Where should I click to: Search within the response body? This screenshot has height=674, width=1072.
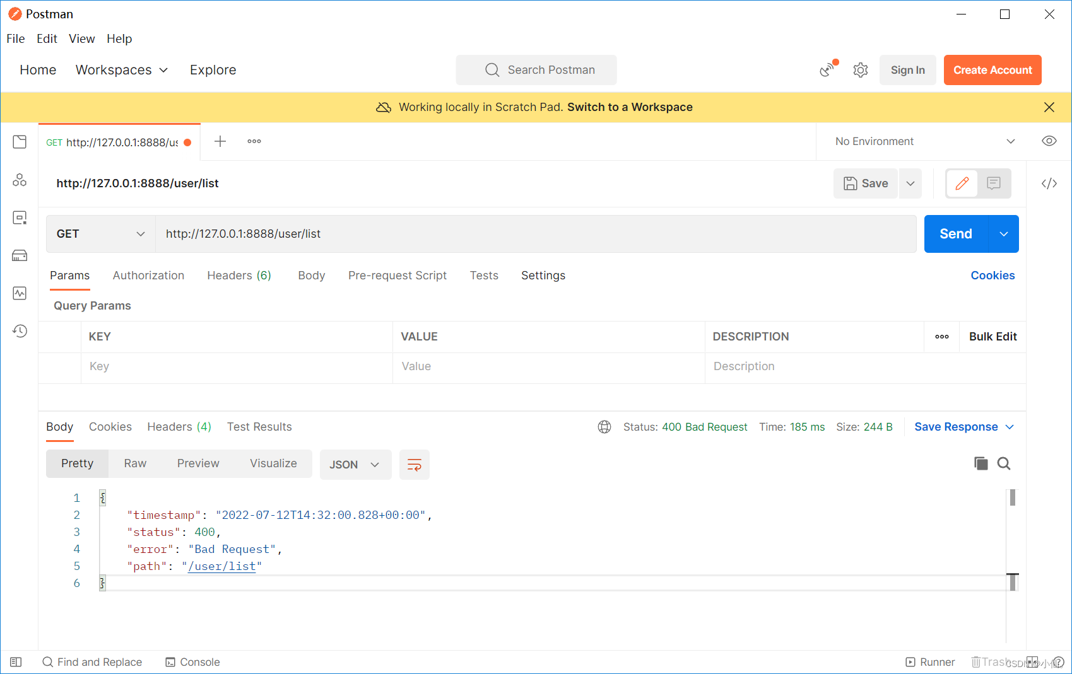(1004, 463)
